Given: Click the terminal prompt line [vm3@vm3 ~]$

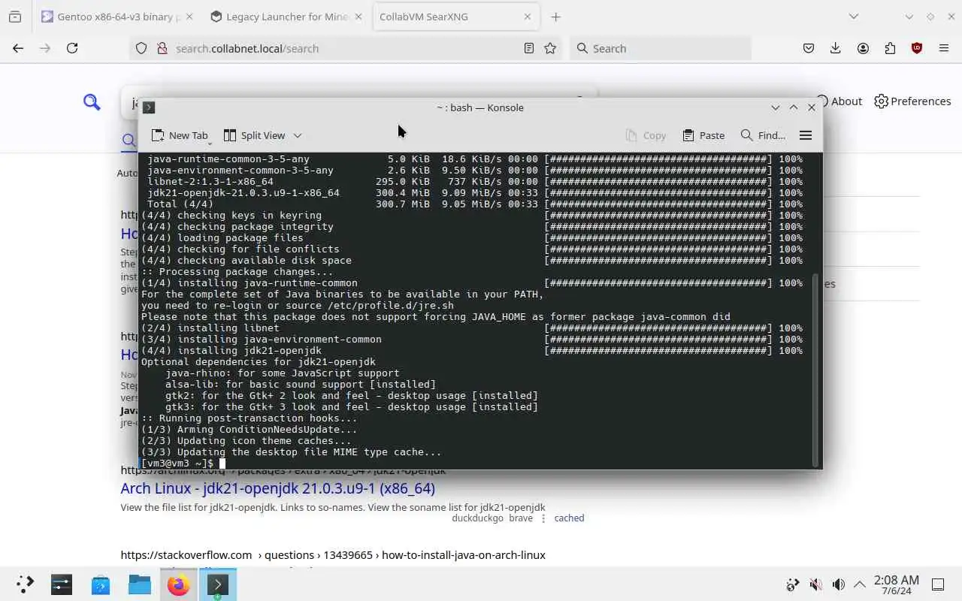Looking at the screenshot, I should (x=177, y=464).
